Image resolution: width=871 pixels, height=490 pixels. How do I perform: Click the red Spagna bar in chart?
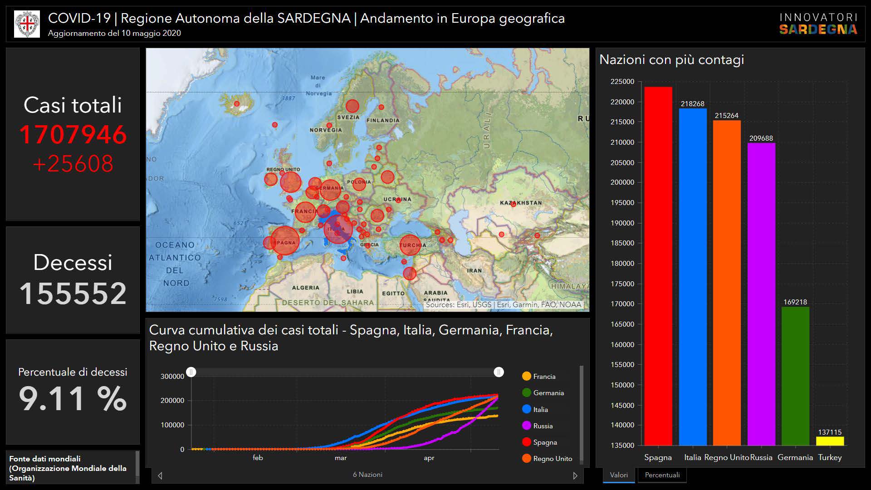658,265
